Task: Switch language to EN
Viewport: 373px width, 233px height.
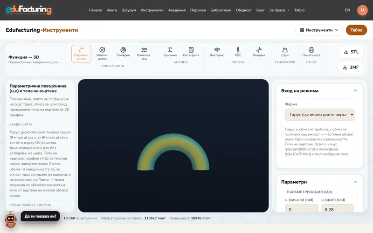Action: pyautogui.click(x=347, y=10)
